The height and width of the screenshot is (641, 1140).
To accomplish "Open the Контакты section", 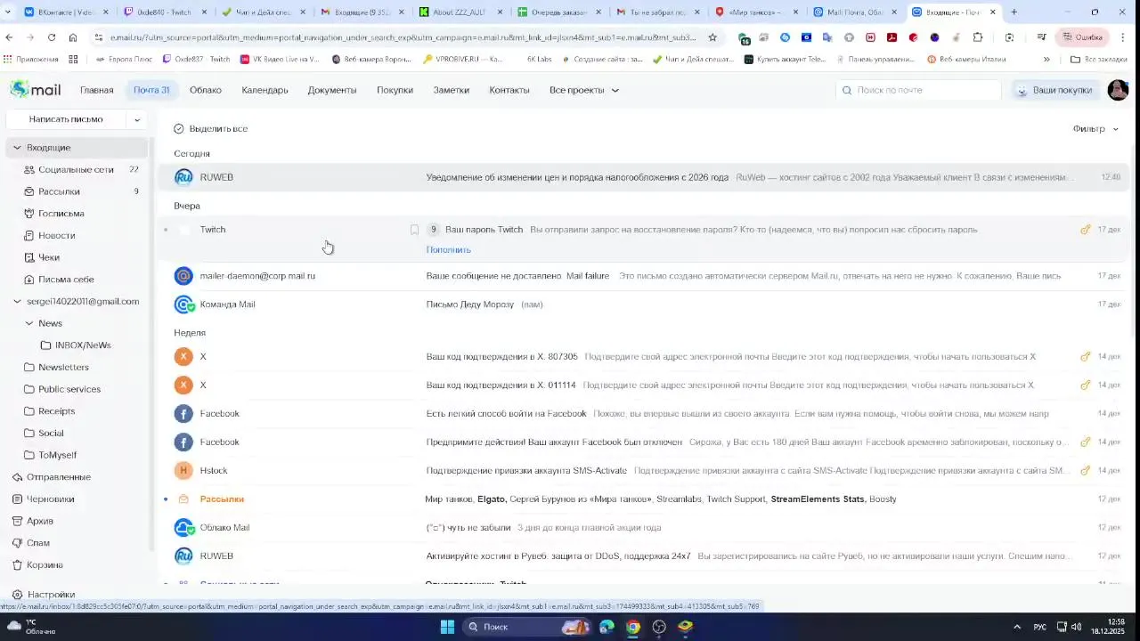I will click(509, 90).
